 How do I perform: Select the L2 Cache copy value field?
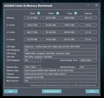pyautogui.click(x=69, y=32)
